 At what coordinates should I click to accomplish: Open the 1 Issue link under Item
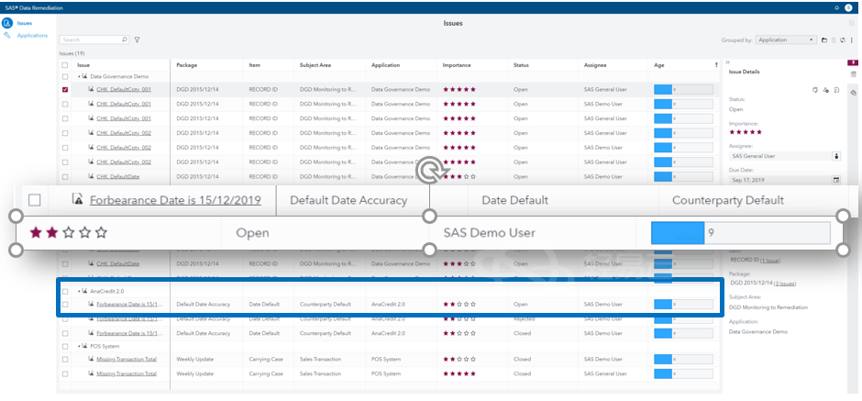(x=769, y=261)
